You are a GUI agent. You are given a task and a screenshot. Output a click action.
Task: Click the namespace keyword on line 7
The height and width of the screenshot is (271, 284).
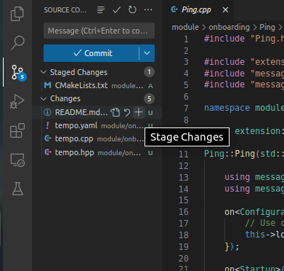[227, 108]
